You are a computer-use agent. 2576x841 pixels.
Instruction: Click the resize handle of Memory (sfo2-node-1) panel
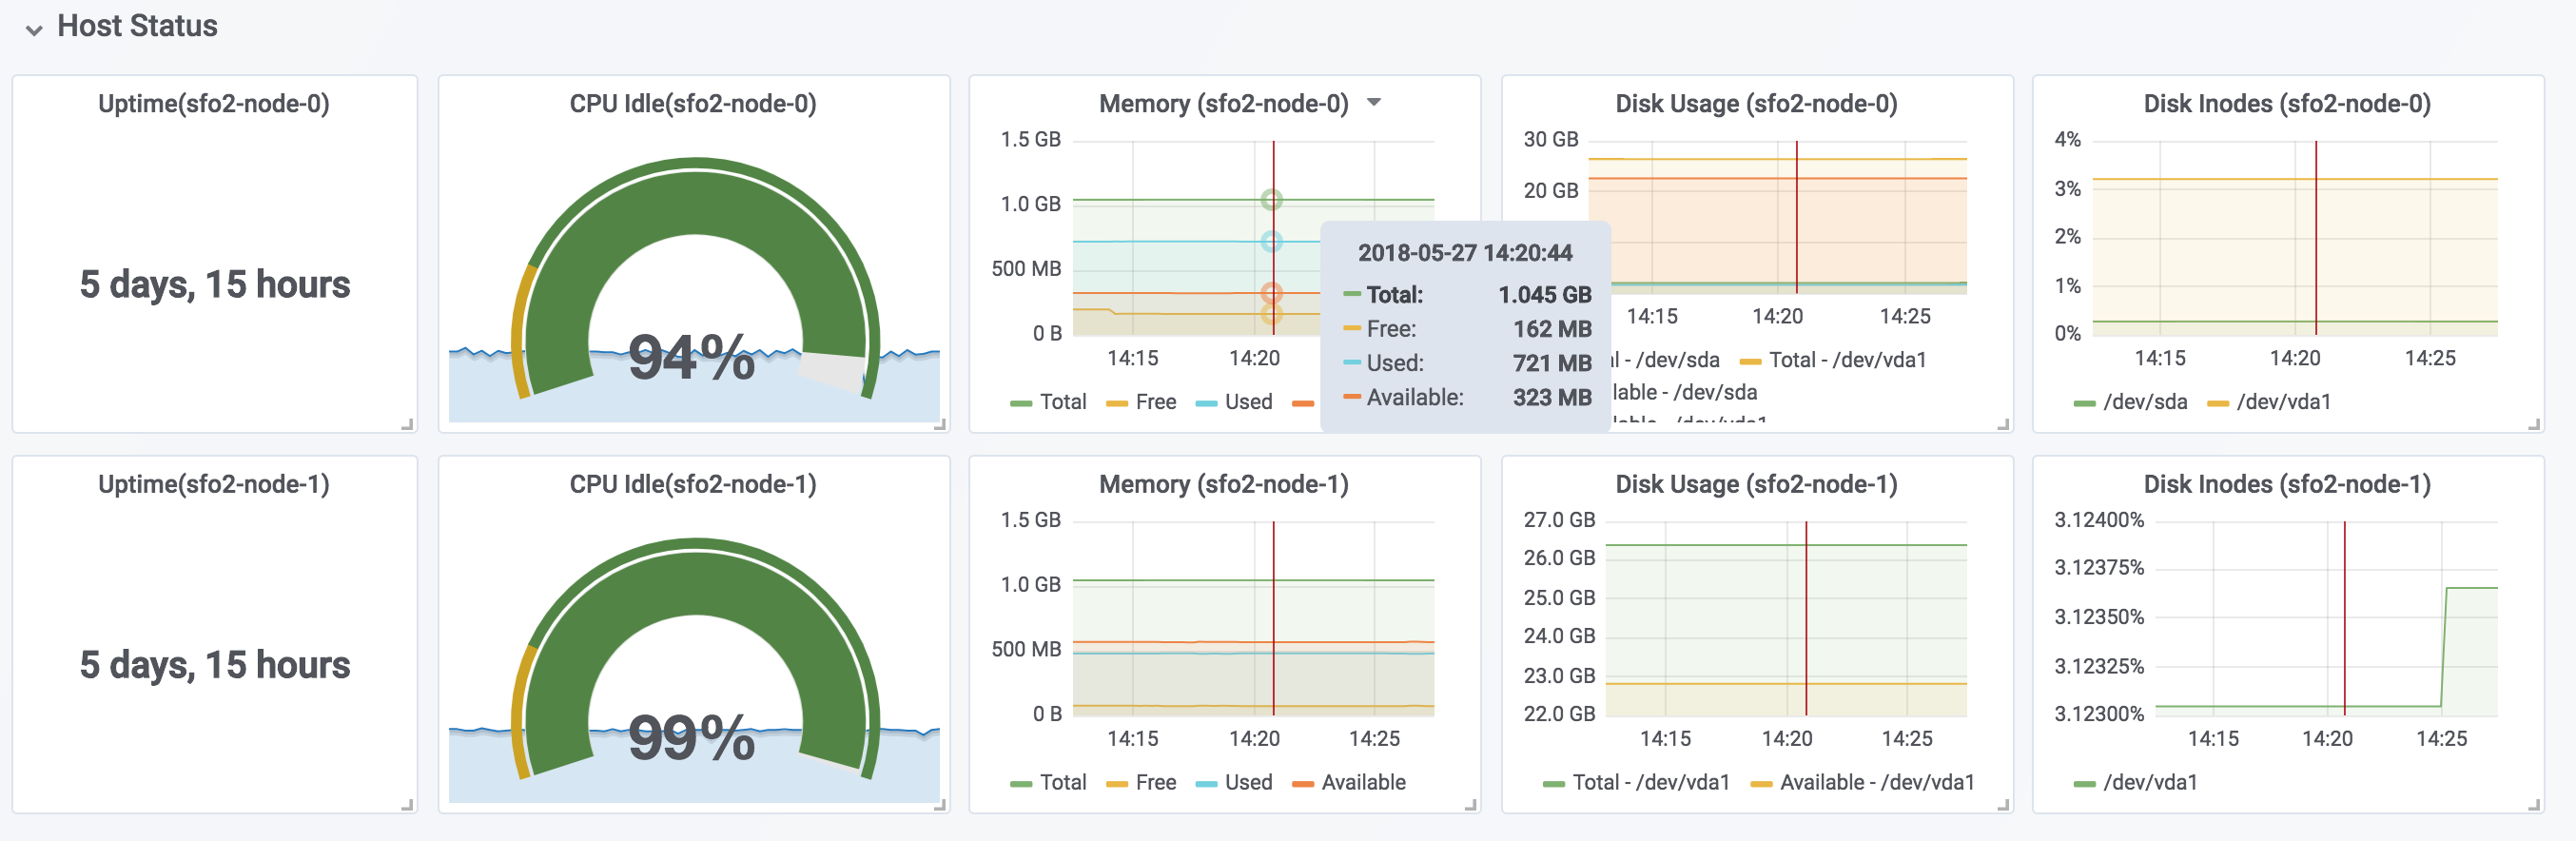pos(1470,804)
